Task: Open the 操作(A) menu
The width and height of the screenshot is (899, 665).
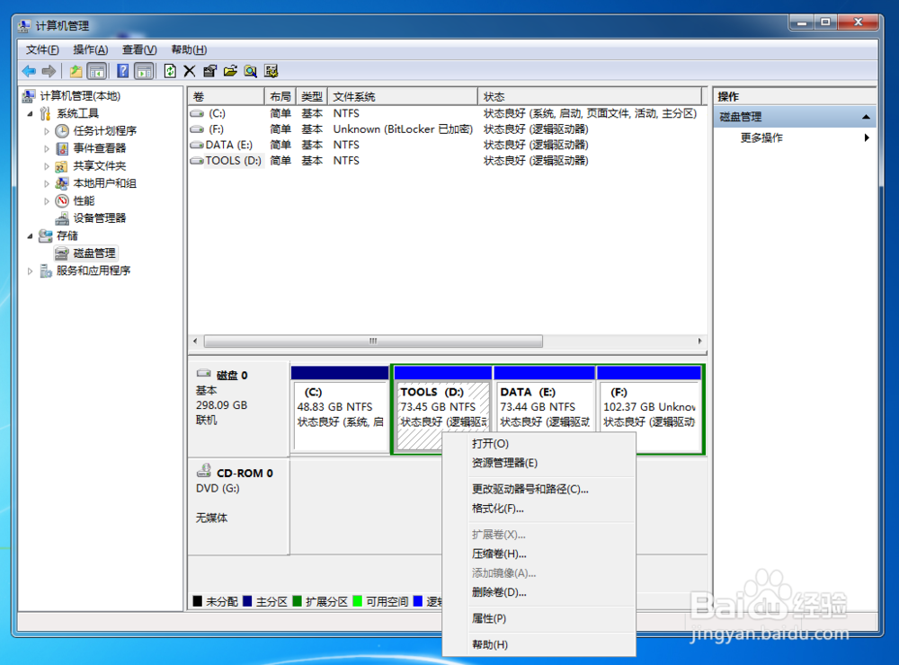Action: [91, 50]
